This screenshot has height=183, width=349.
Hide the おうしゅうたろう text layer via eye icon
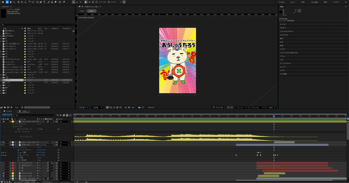coord(2,163)
